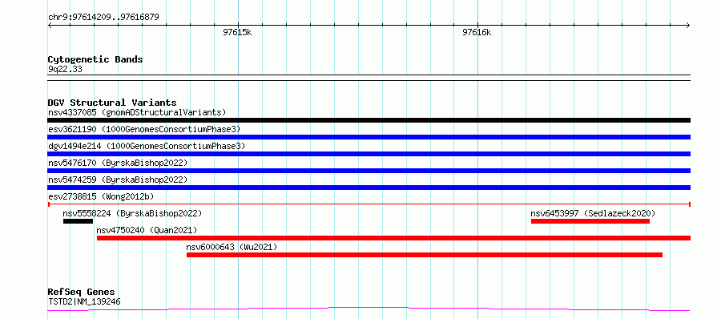Click the 9q22.33 cytogenetic band bar
This screenshot has height=319, width=713.
[x=369, y=78]
